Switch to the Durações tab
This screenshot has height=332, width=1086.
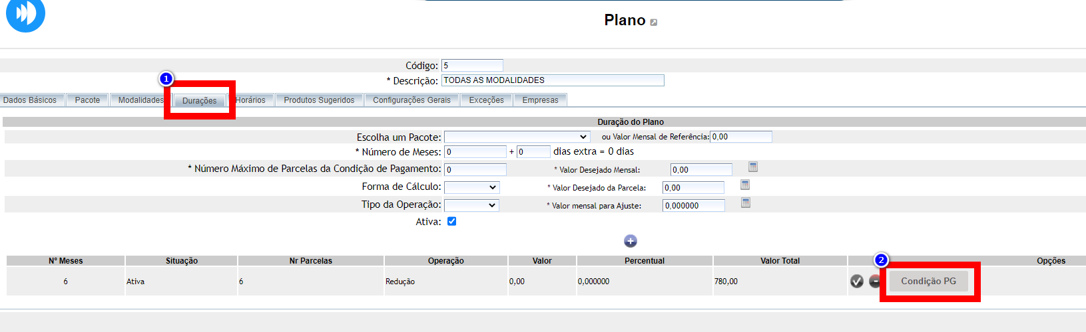(199, 101)
